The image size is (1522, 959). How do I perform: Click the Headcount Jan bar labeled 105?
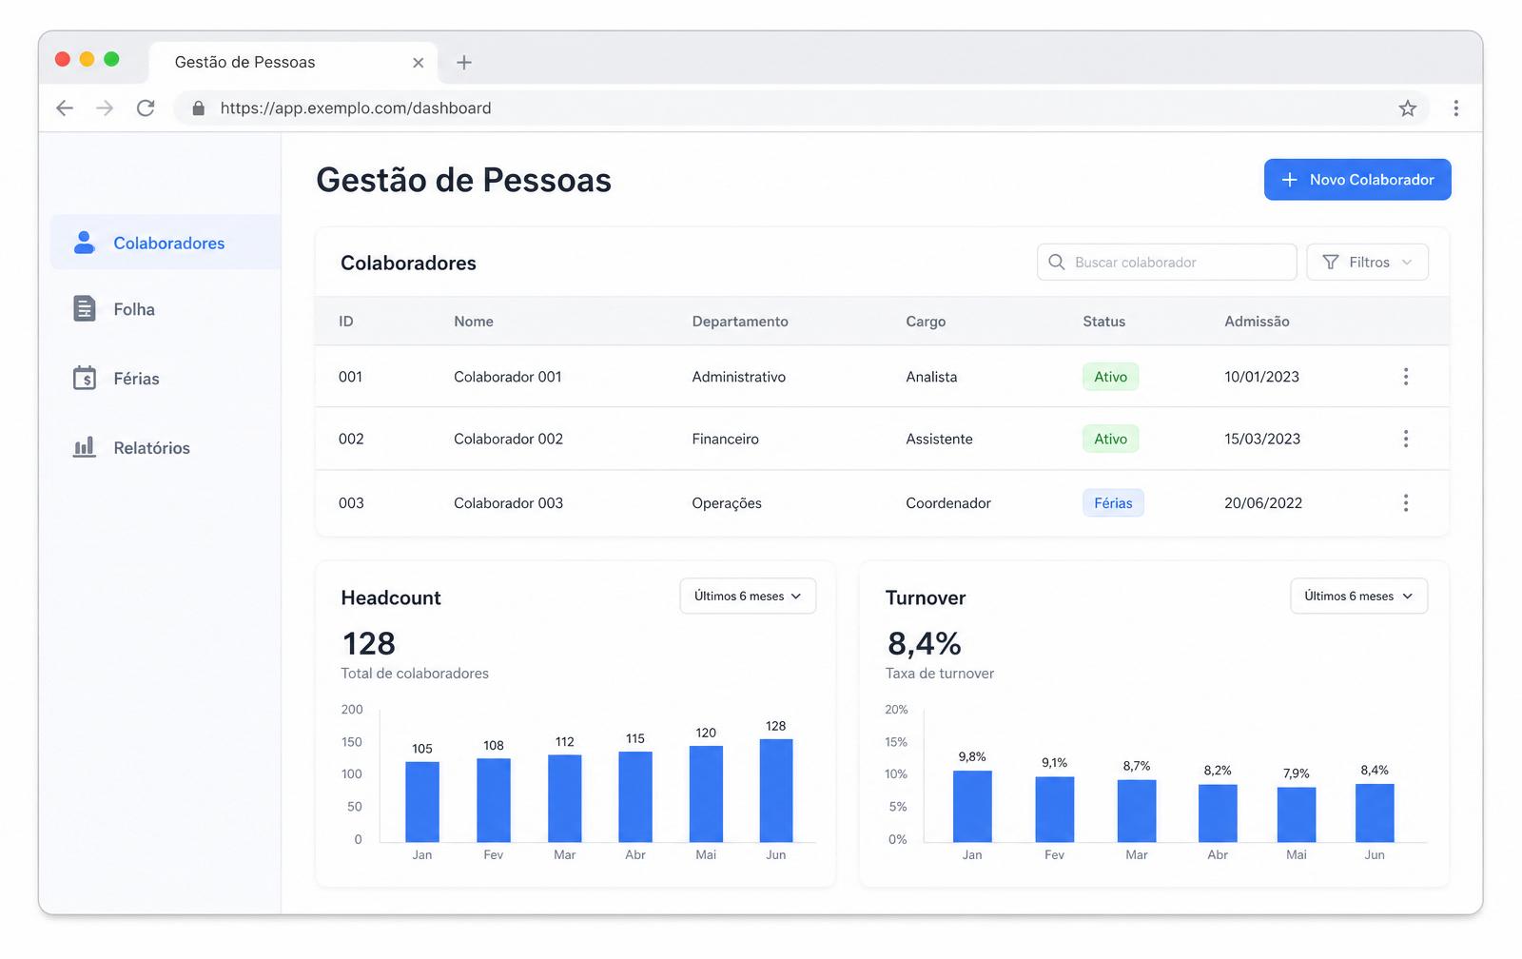click(x=422, y=802)
